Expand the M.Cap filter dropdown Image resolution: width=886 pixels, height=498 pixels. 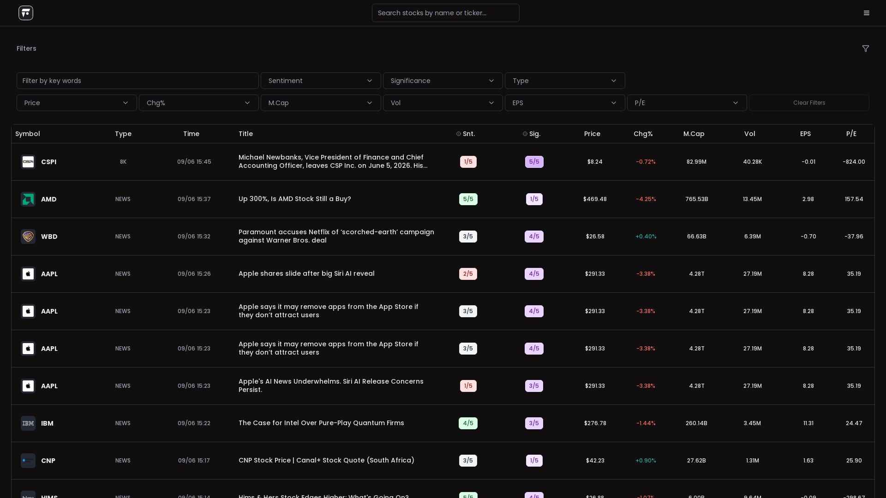[321, 103]
